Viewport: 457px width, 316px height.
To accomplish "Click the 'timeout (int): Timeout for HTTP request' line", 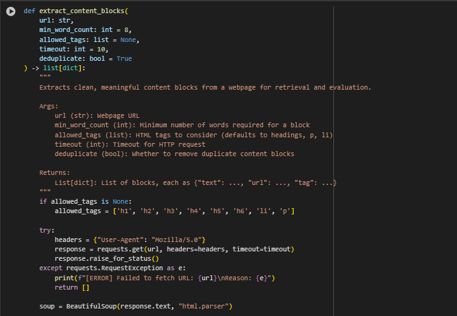I will [130, 145].
